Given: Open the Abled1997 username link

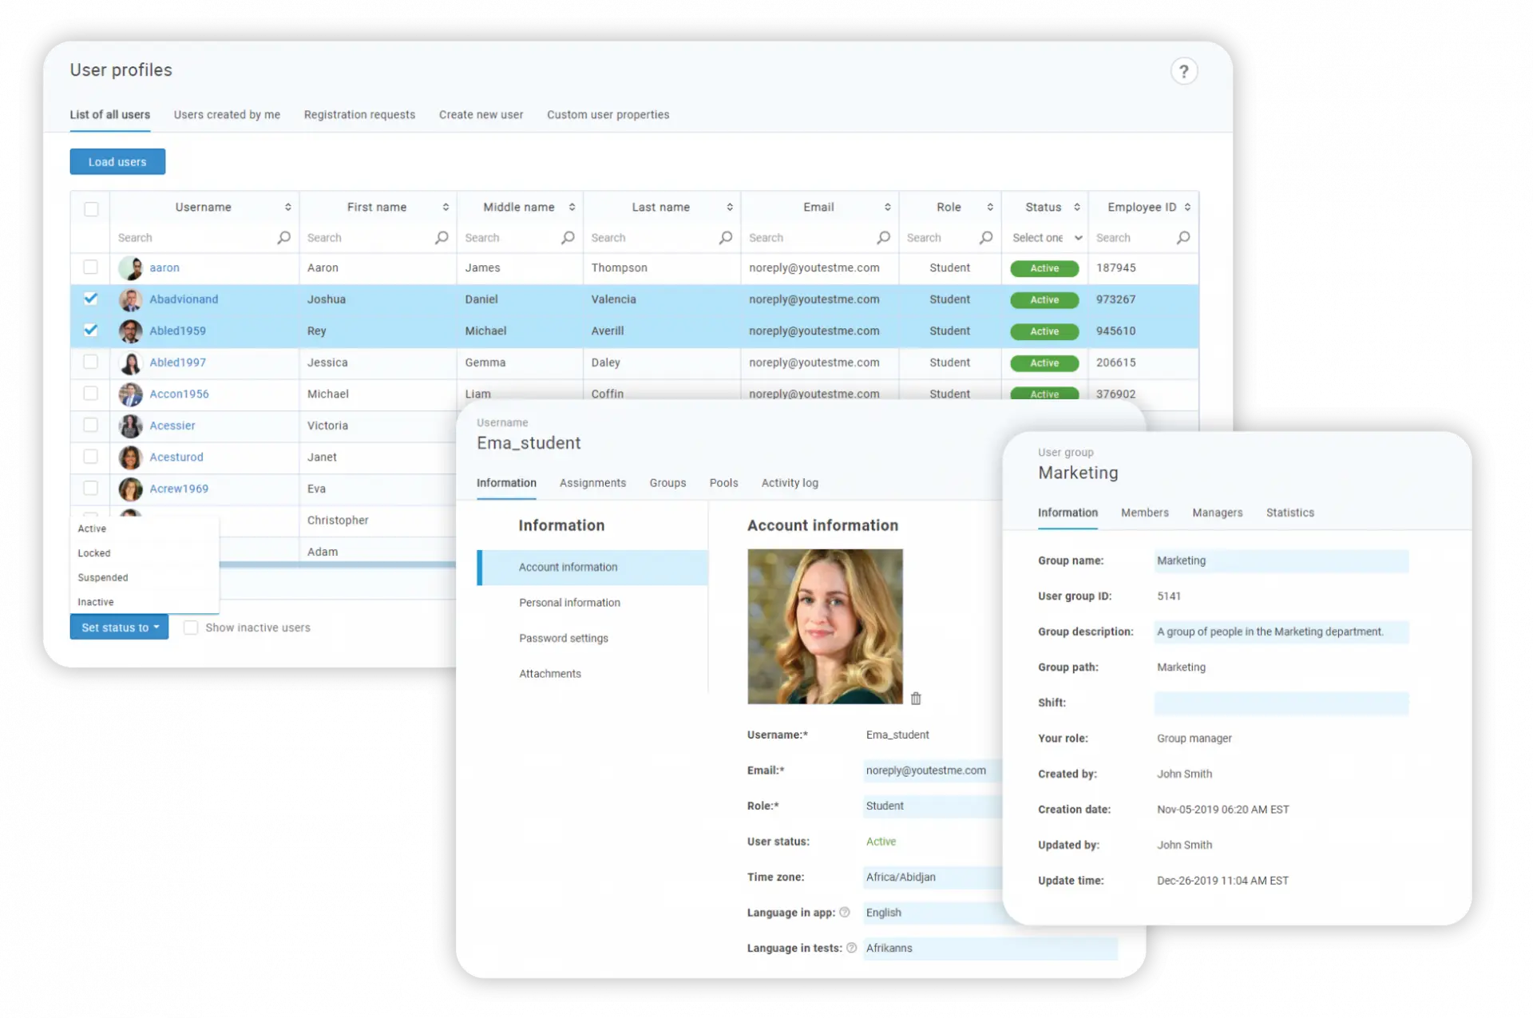Looking at the screenshot, I should pyautogui.click(x=177, y=362).
